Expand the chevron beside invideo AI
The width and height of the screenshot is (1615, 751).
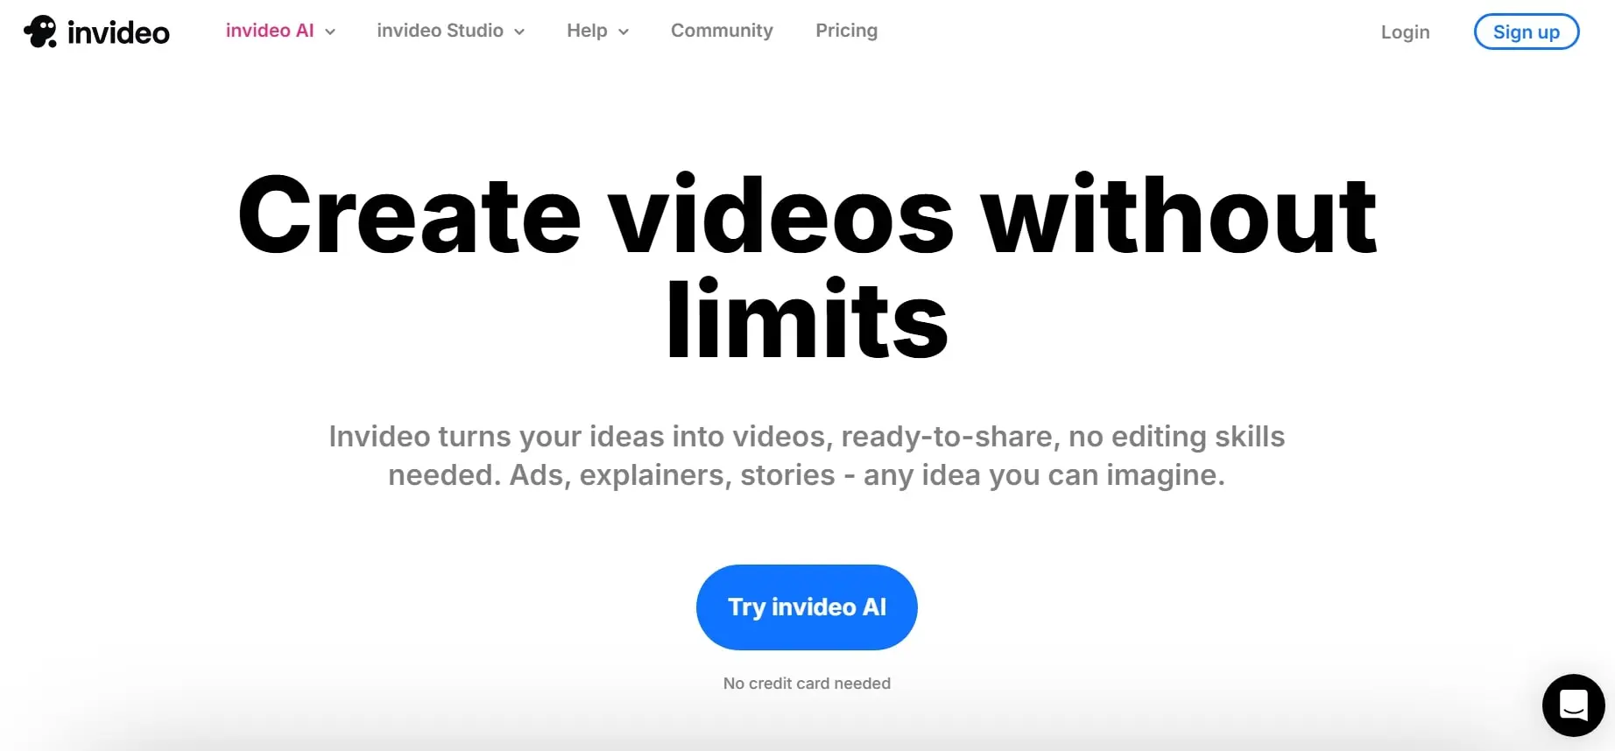click(330, 32)
